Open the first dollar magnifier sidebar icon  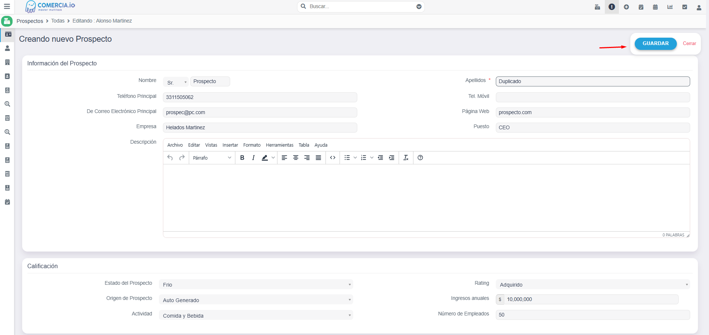[x=7, y=104]
